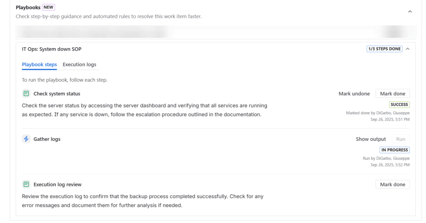
Task: Click the Execution log review step title
Action: coord(57,184)
